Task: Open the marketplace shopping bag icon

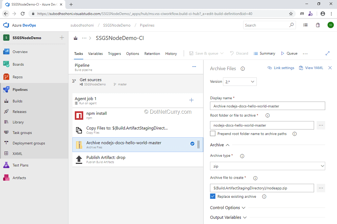Action: click(x=318, y=25)
